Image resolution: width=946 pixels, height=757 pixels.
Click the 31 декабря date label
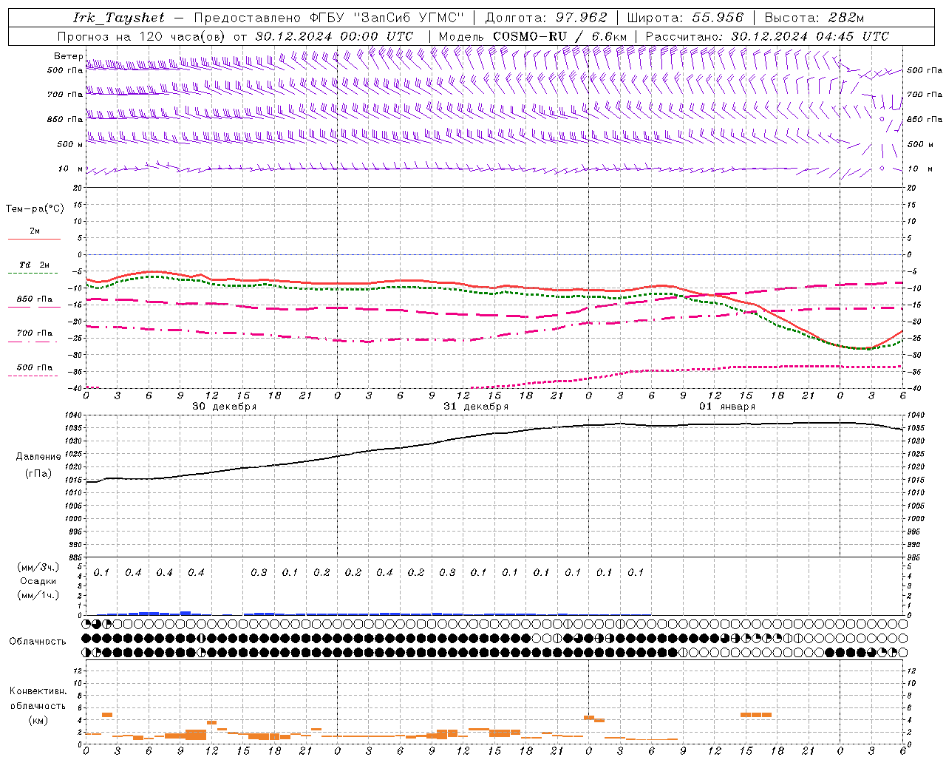tap(475, 407)
